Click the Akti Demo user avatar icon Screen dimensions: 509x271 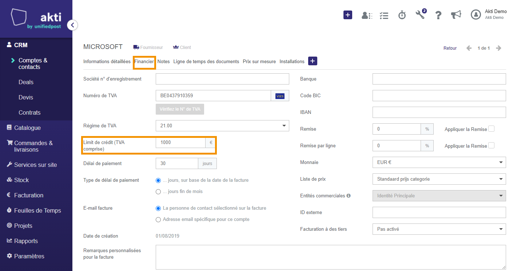pos(476,15)
